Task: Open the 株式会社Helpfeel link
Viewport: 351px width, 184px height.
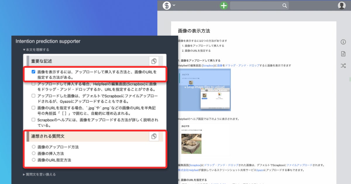Action: pos(188,170)
